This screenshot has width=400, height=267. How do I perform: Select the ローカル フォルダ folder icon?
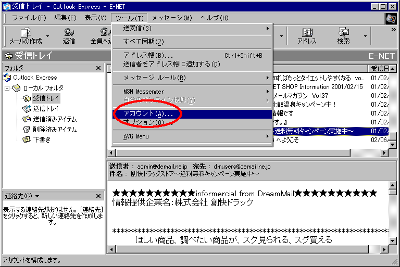(17, 88)
